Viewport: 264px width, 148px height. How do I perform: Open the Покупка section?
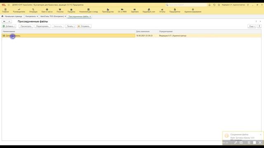tap(60, 11)
